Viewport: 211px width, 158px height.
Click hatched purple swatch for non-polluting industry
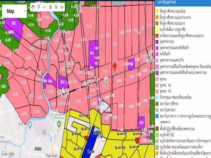157,67
